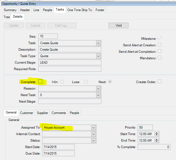Image resolution: width=176 pixels, height=160 pixels.
Task: Select the Next radio button
Action: pos(110,82)
